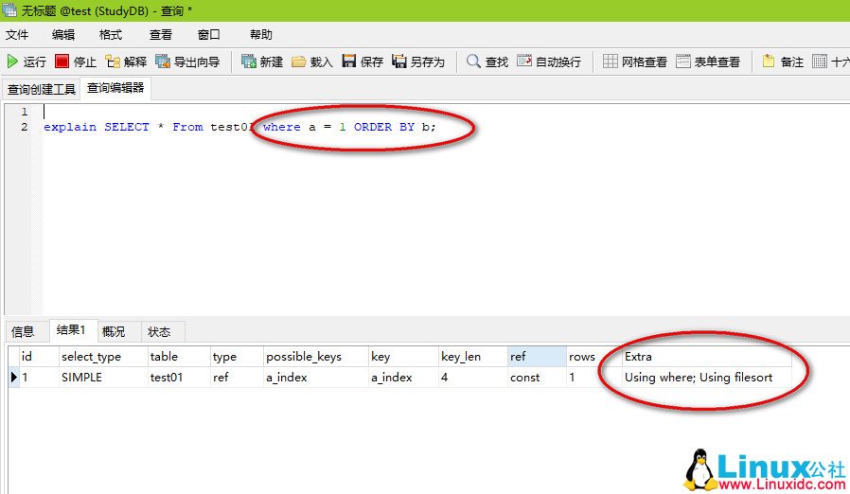This screenshot has height=494, width=850.
Task: Select the "Using where; Using filesort" cell
Action: tap(706, 377)
